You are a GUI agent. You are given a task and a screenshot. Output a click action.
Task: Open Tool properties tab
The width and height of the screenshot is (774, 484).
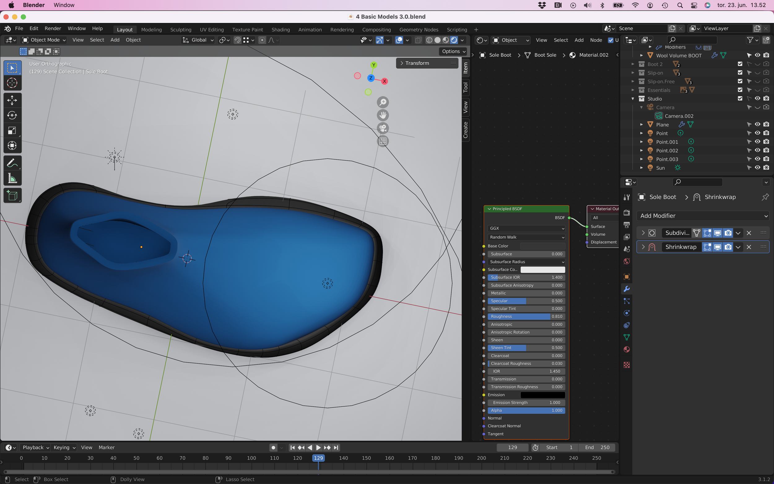(627, 197)
